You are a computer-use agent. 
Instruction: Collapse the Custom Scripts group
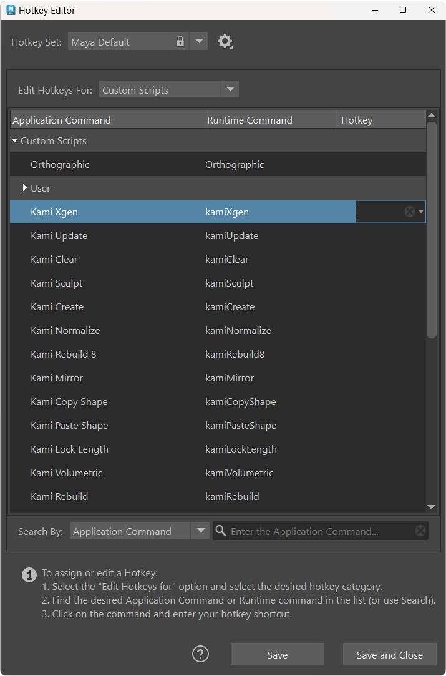(14, 140)
